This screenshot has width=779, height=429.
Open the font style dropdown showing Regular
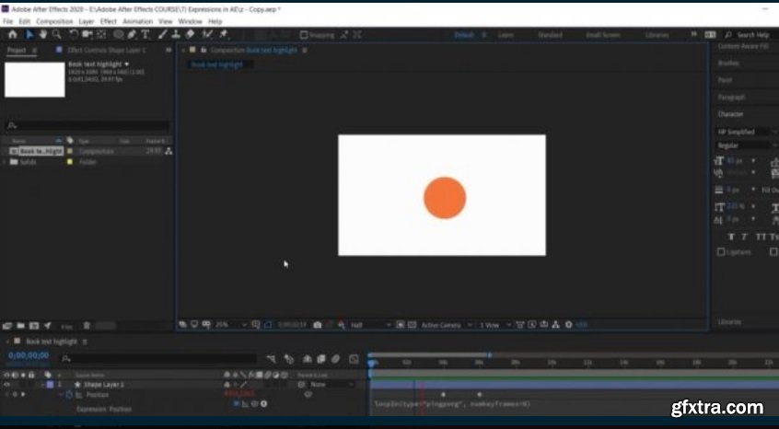[742, 145]
